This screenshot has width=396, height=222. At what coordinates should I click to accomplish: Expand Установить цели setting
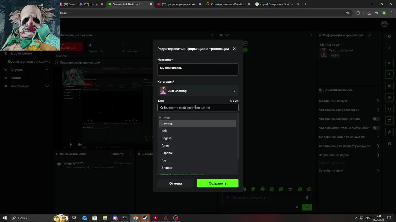pyautogui.click(x=349, y=171)
